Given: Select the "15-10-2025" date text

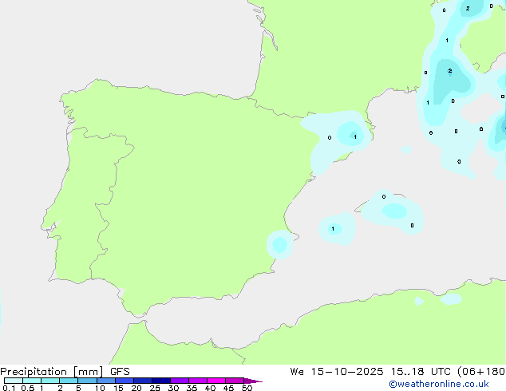Looking at the screenshot, I should pyautogui.click(x=347, y=372).
